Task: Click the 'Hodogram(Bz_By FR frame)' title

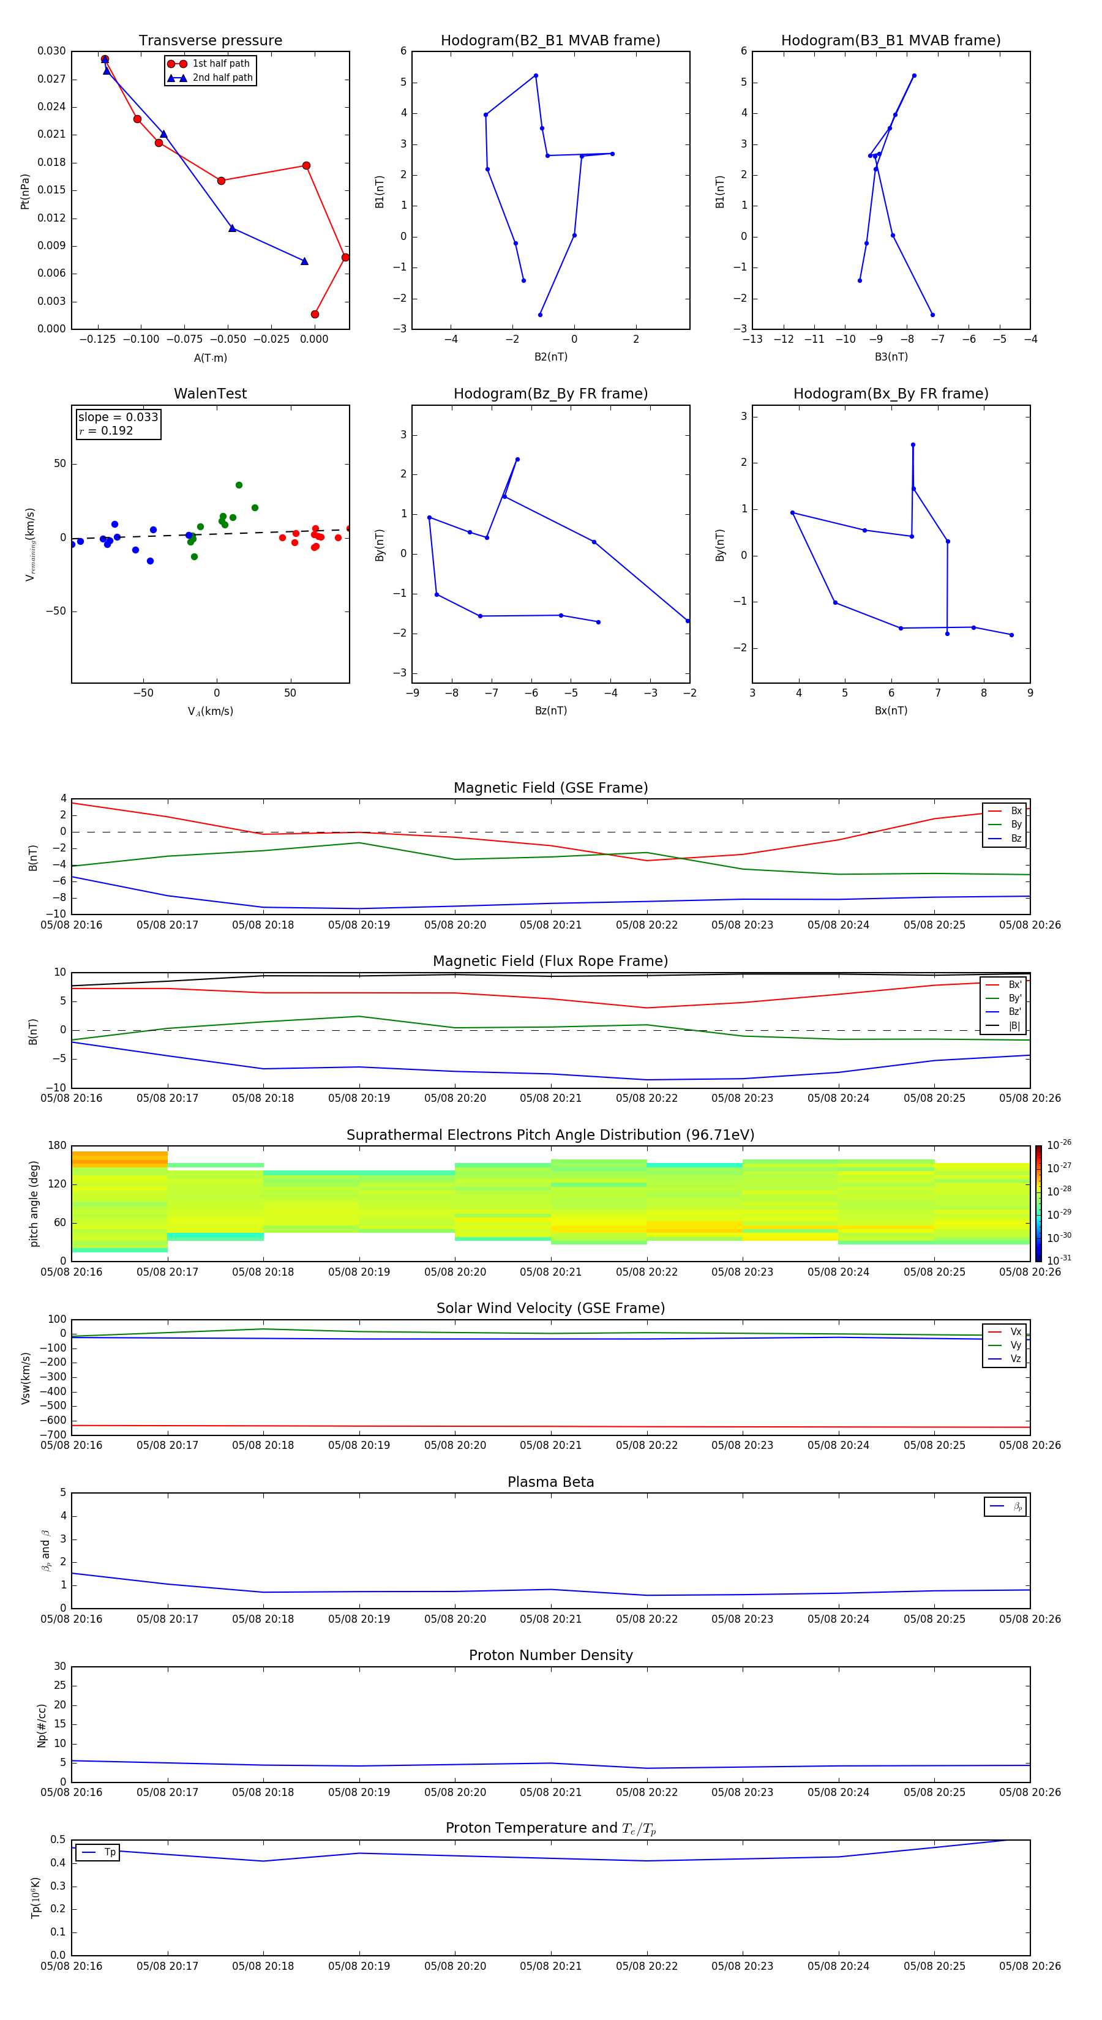Action: pyautogui.click(x=550, y=394)
